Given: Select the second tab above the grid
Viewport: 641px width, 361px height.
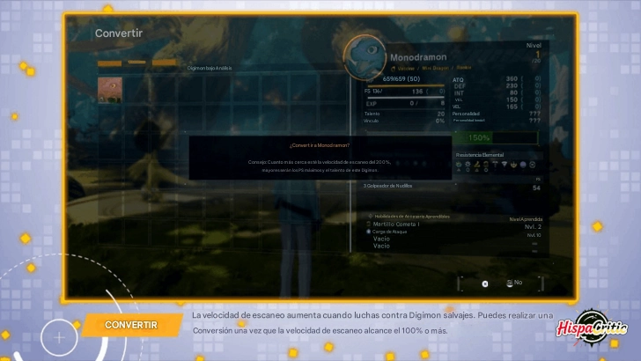Looking at the screenshot, I should pos(136,63).
